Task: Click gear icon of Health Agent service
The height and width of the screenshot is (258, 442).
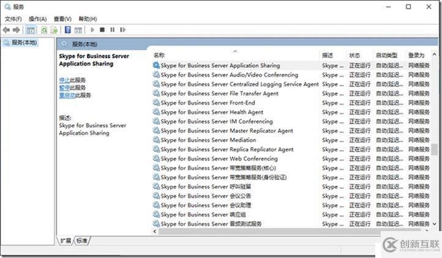Action: (x=156, y=112)
